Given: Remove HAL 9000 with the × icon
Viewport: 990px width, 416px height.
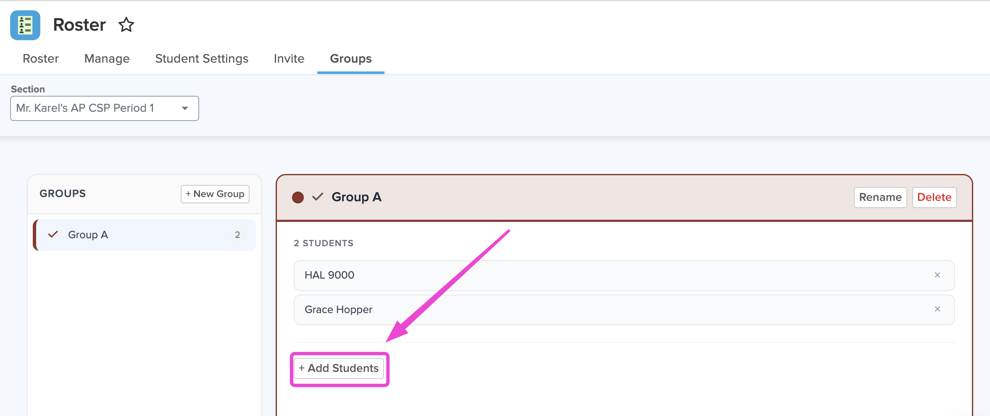Looking at the screenshot, I should click(937, 275).
